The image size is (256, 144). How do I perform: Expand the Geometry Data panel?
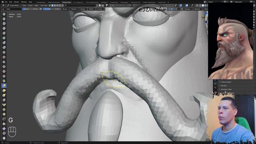[x=226, y=89]
